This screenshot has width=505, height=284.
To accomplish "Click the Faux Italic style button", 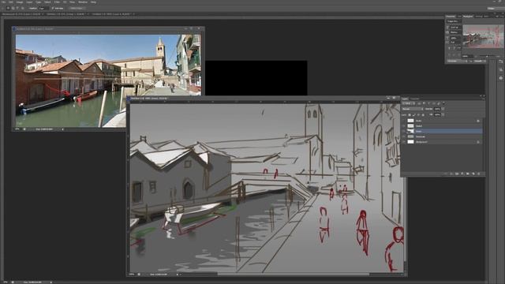I will click(454, 48).
